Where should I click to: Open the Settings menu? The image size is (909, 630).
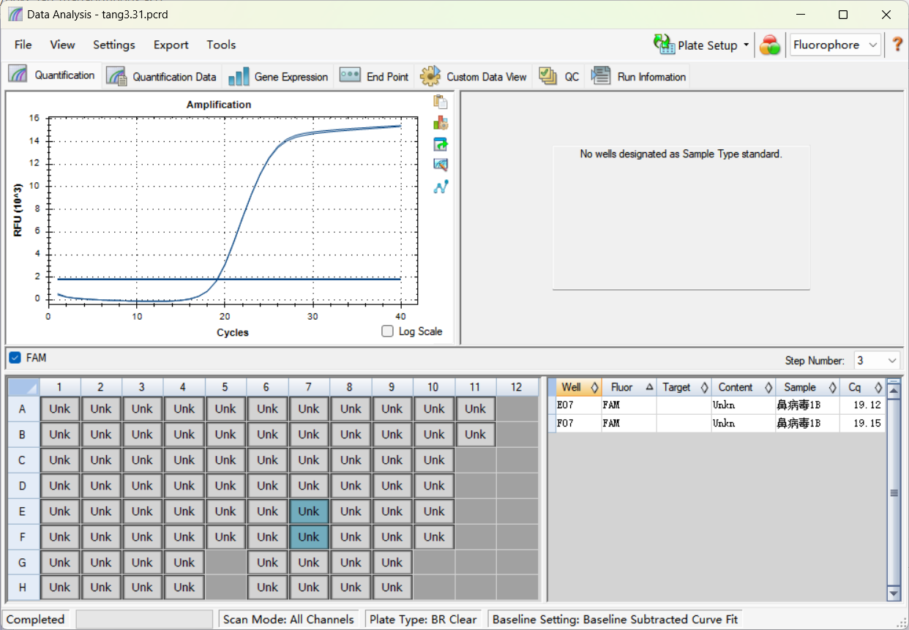tap(114, 45)
